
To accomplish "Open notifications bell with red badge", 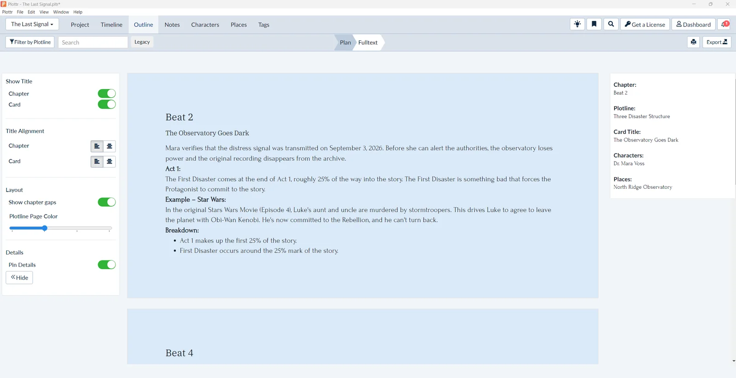I will click(724, 24).
